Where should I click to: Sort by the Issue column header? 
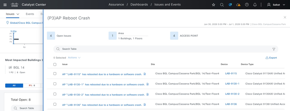(x=65, y=64)
